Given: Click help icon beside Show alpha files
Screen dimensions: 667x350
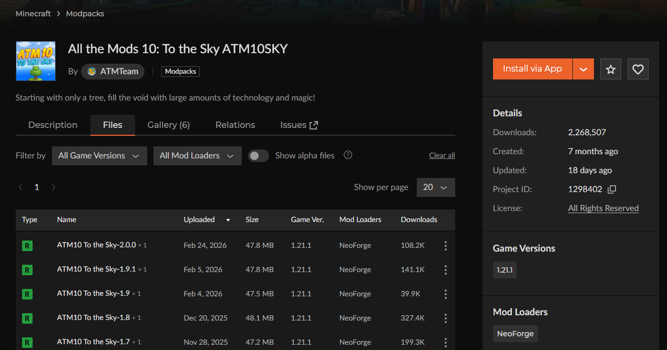Looking at the screenshot, I should point(347,155).
